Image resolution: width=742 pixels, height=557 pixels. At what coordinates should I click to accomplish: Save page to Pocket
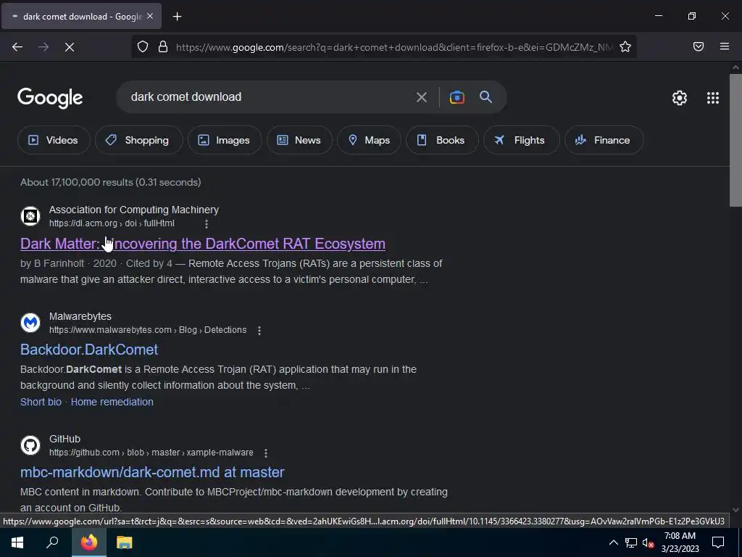point(699,46)
